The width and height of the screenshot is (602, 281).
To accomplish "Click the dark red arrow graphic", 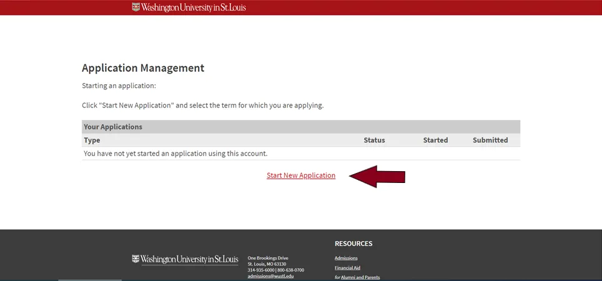I will 377,177.
